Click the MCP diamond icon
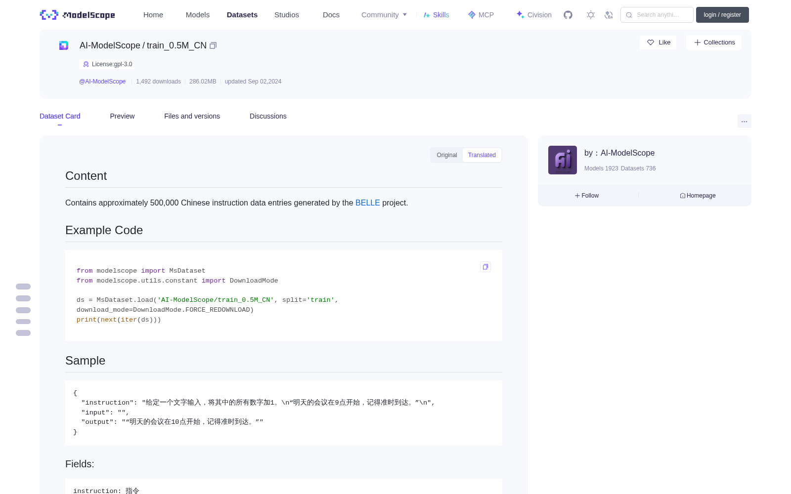Viewport: 791px width, 494px height. pyautogui.click(x=472, y=15)
